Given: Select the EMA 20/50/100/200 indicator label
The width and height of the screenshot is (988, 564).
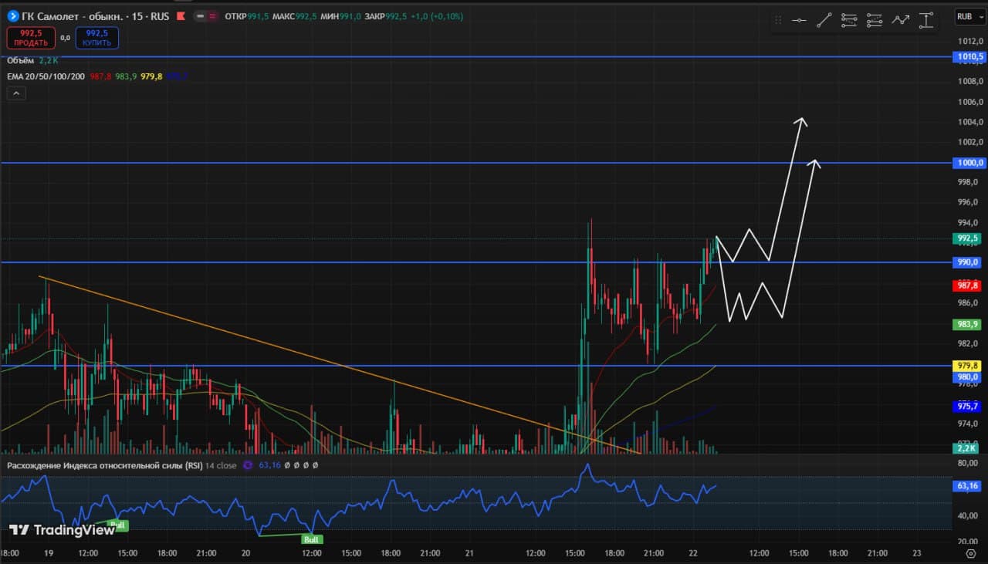Looking at the screenshot, I should pos(46,76).
